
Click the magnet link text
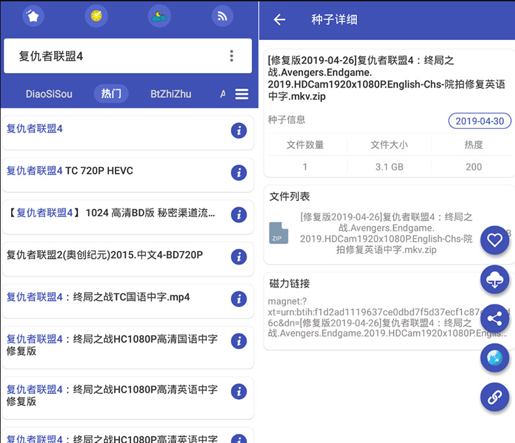click(388, 318)
